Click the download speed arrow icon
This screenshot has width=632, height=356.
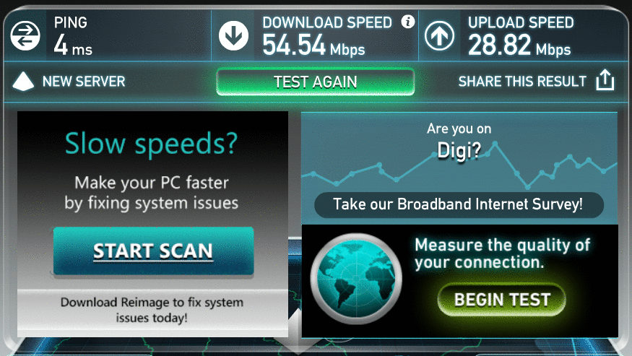pos(233,36)
